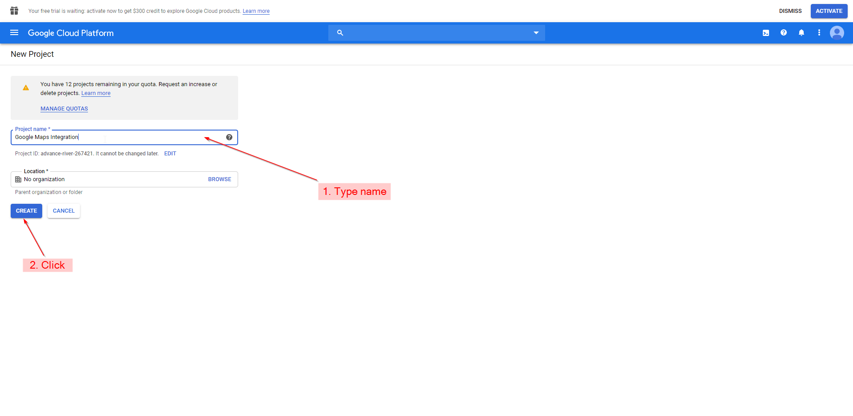Open Learn more link in trial banner

[256, 11]
